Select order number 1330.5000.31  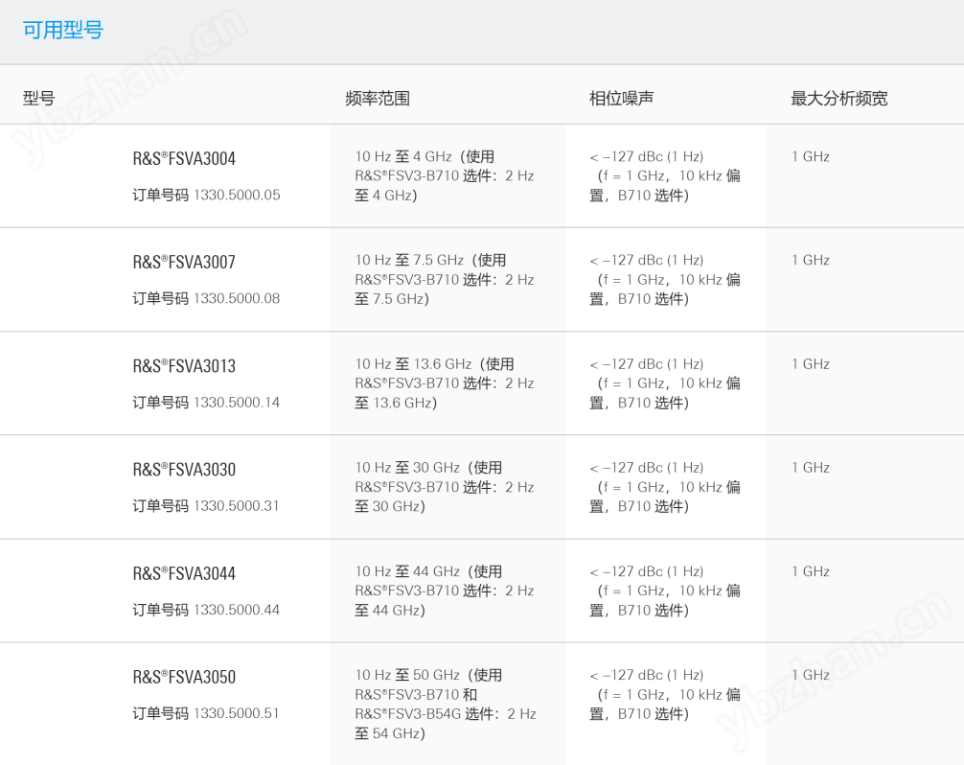[236, 506]
